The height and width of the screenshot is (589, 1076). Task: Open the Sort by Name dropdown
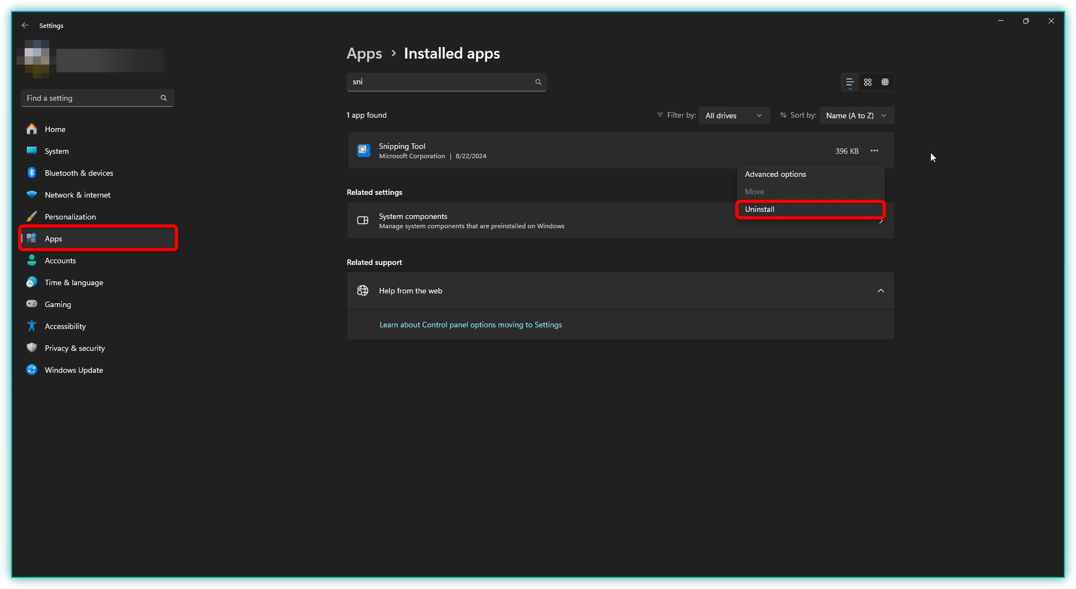856,116
